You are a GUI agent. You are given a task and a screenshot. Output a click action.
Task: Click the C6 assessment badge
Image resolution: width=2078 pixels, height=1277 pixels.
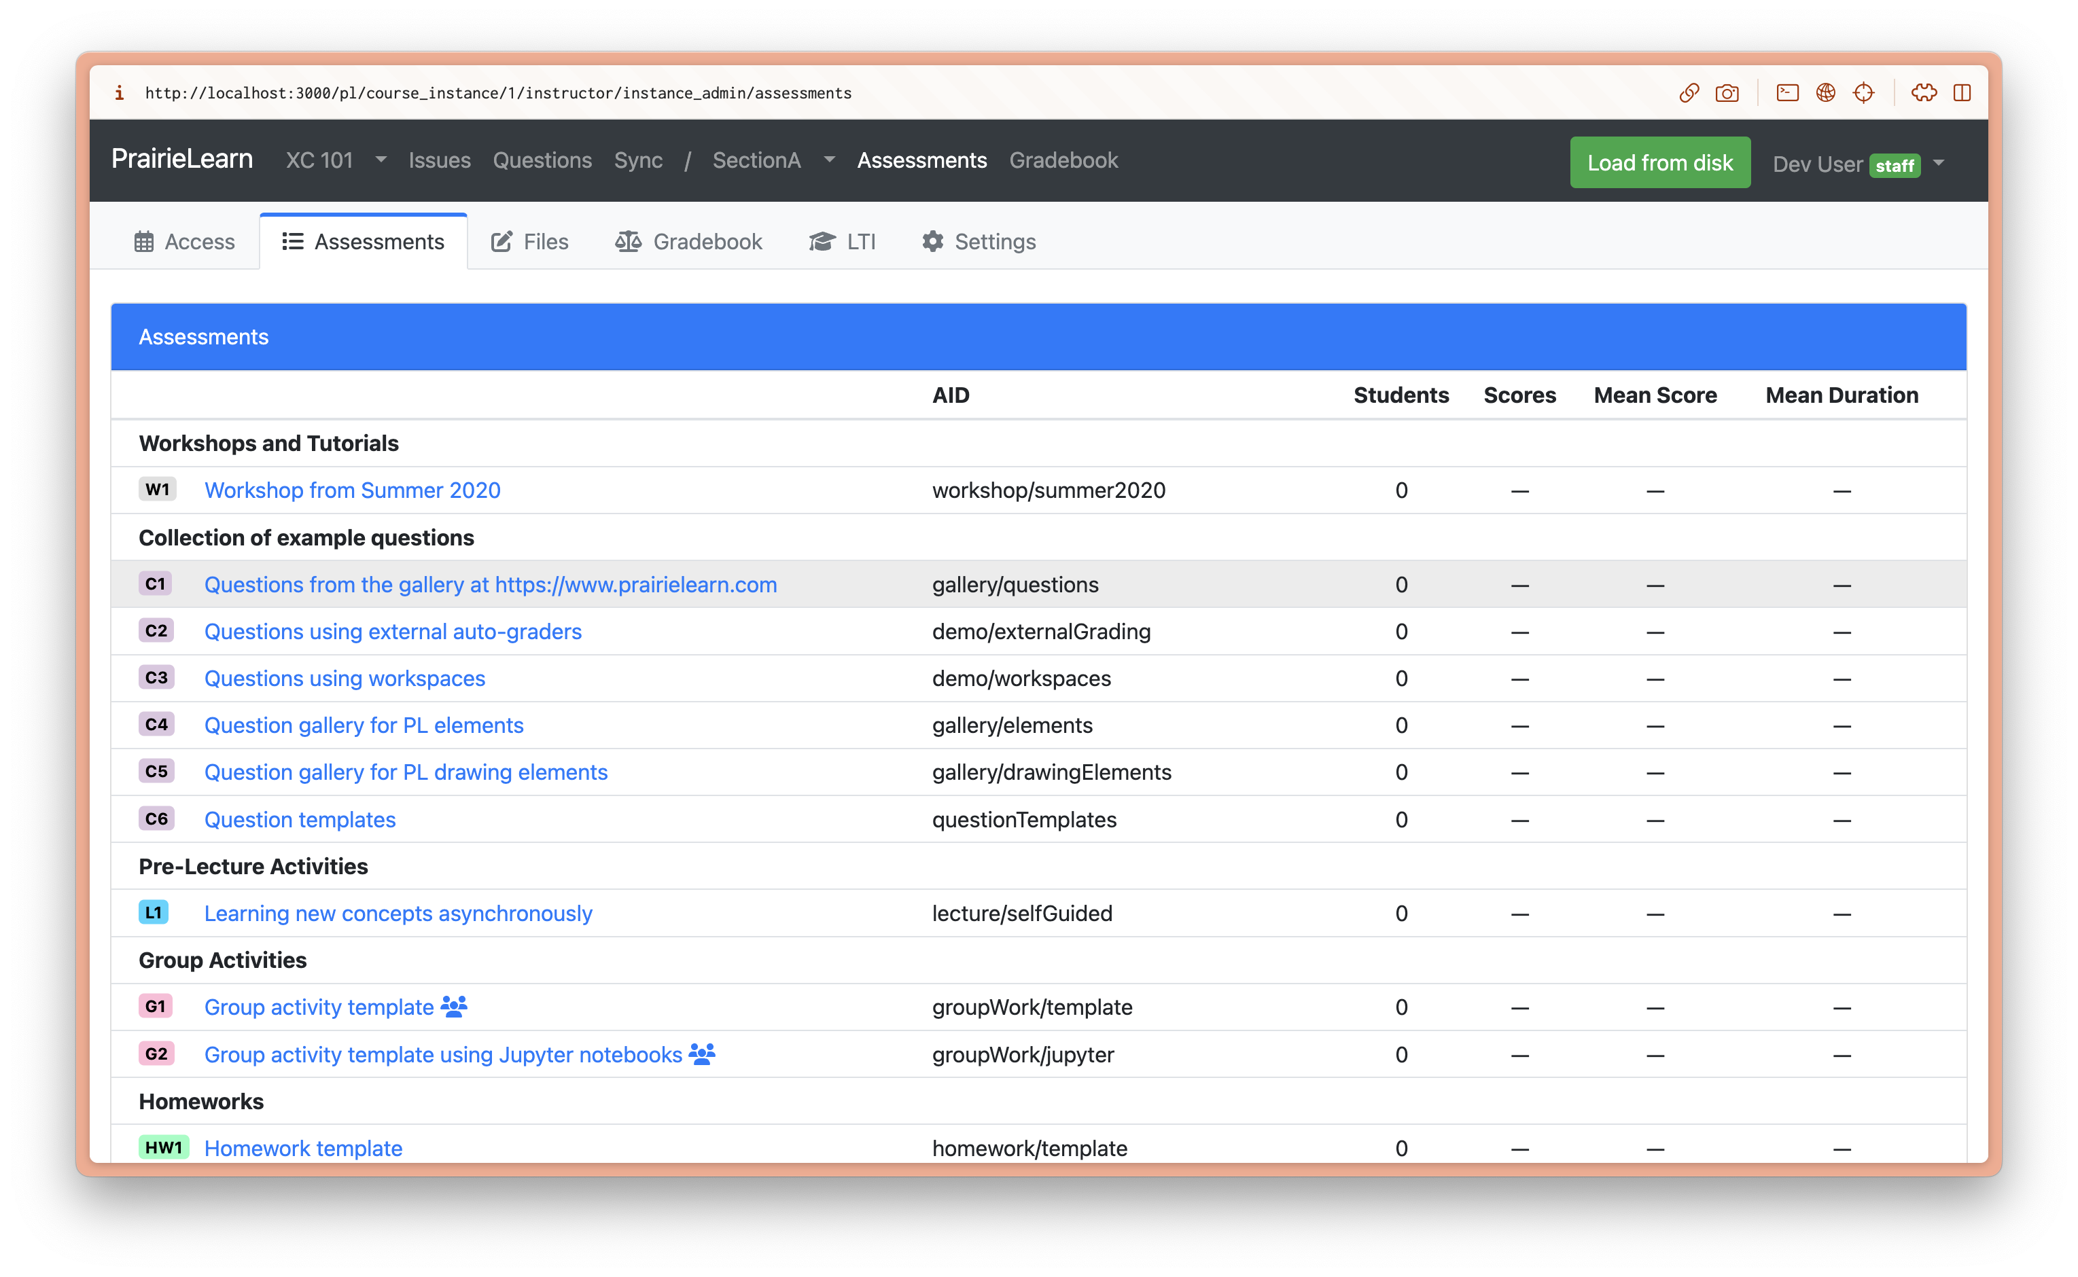pos(156,819)
